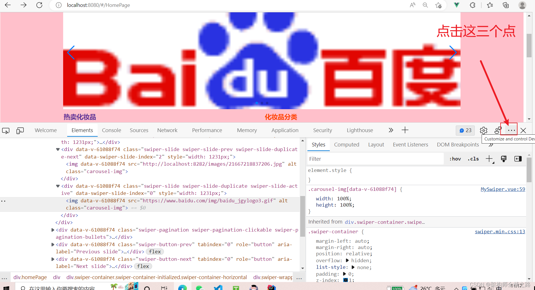Open the Lighthouse tab
The width and height of the screenshot is (535, 290).
click(x=360, y=130)
